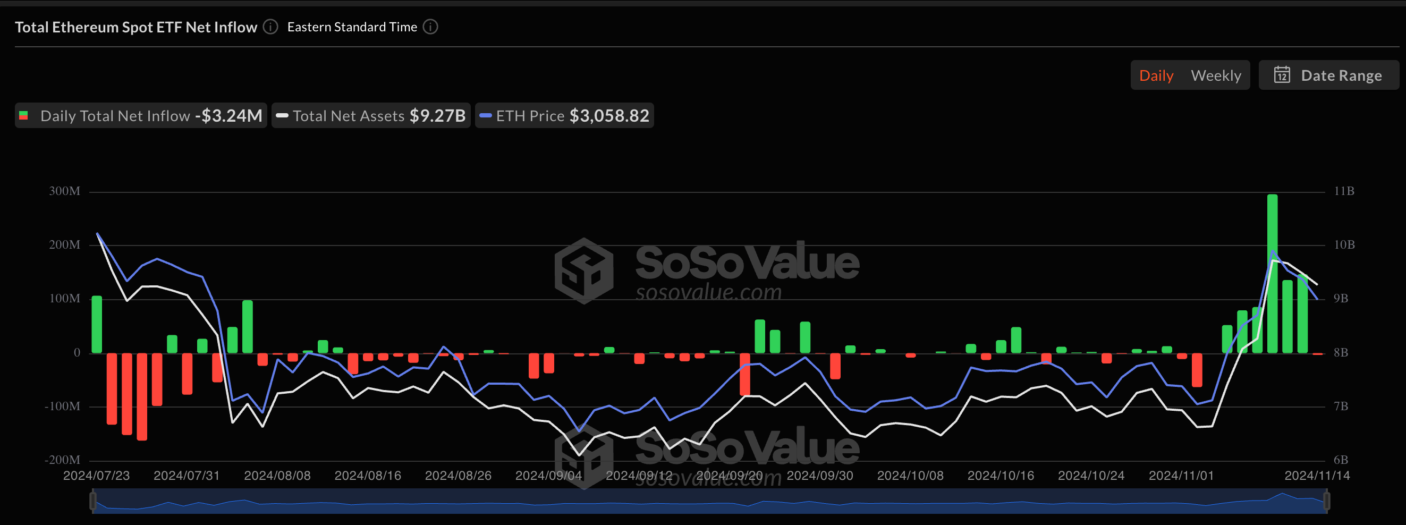Click the calendar icon in Date Range
This screenshot has height=525, width=1406.
point(1282,75)
